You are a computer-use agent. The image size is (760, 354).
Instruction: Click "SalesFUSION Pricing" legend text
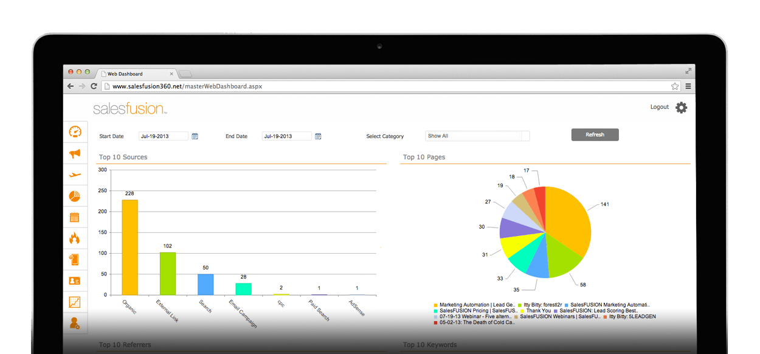point(479,311)
